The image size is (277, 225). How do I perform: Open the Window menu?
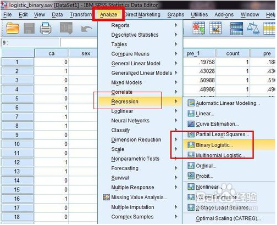click(250, 15)
